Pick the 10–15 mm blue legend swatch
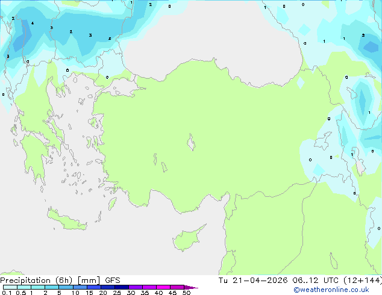The image size is (382, 295). (x=80, y=287)
